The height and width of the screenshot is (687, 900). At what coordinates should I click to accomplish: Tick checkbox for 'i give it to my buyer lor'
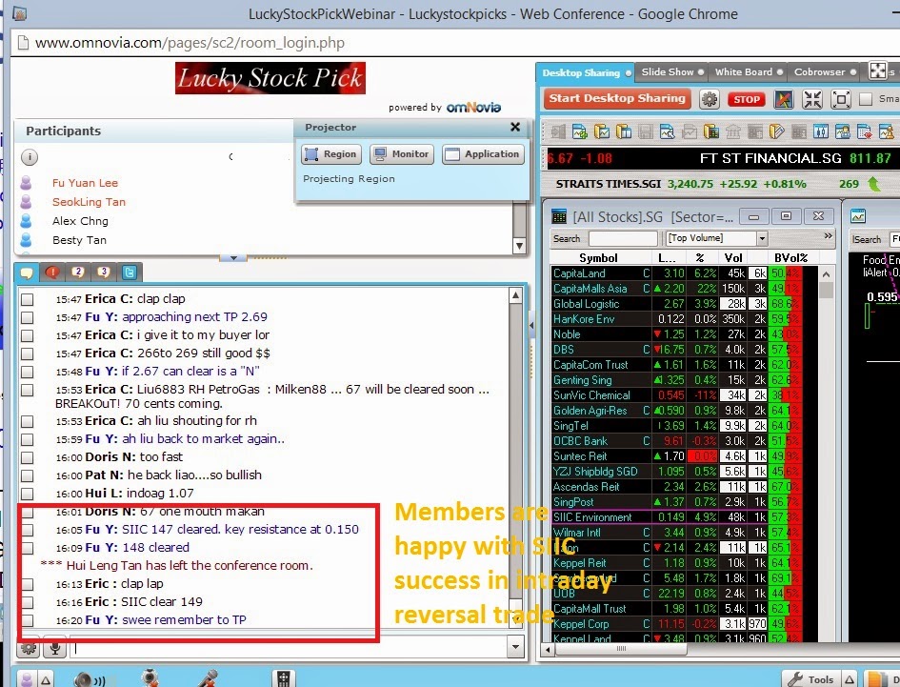click(27, 335)
